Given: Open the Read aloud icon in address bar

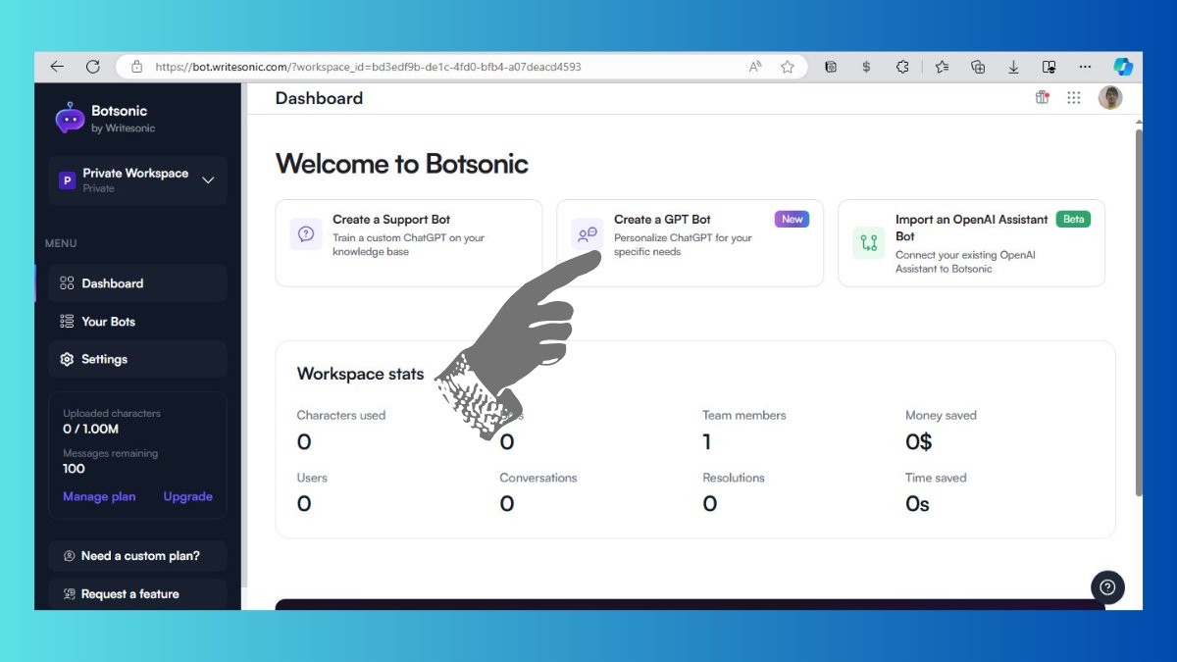Looking at the screenshot, I should pyautogui.click(x=755, y=67).
